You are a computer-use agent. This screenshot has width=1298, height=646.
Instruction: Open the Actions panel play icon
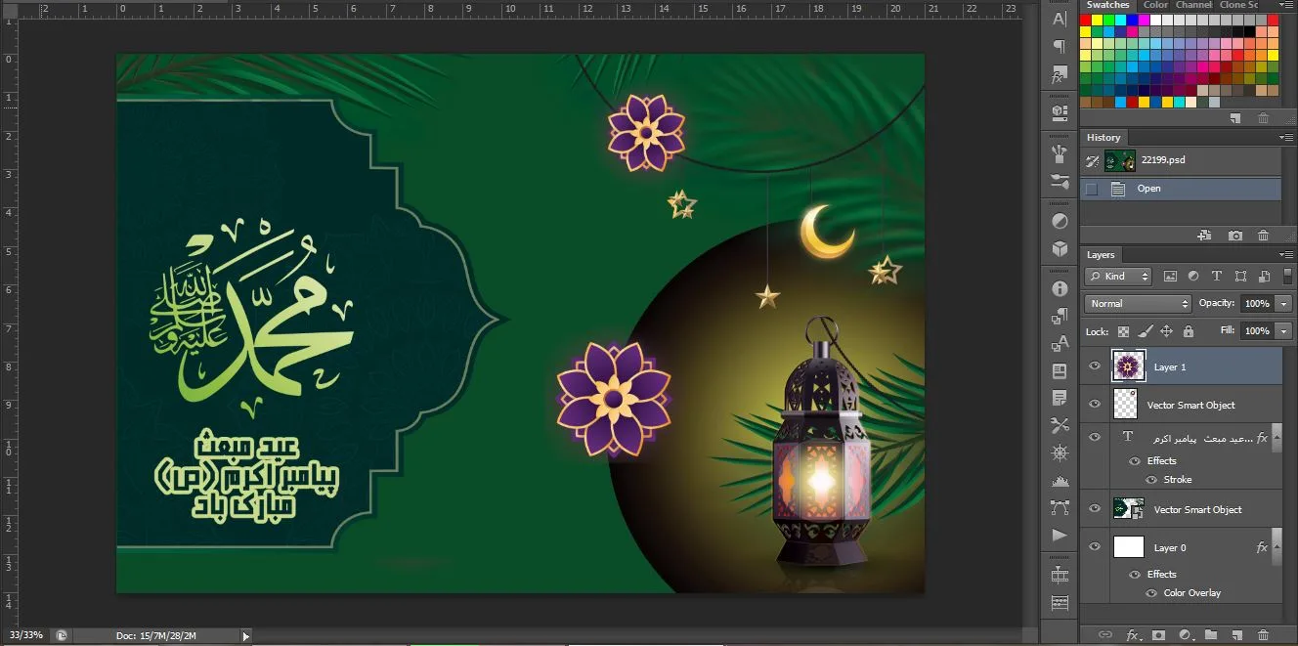coord(1060,536)
